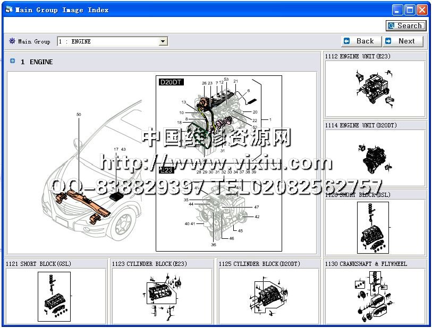The image size is (432, 328).
Task: Click the right arrow icon on Next
Action: click(388, 41)
